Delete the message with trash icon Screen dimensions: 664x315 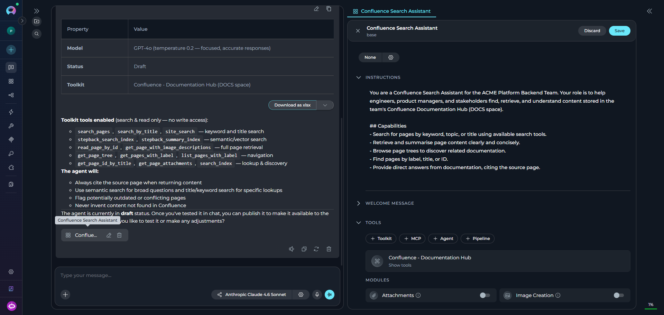coord(329,249)
